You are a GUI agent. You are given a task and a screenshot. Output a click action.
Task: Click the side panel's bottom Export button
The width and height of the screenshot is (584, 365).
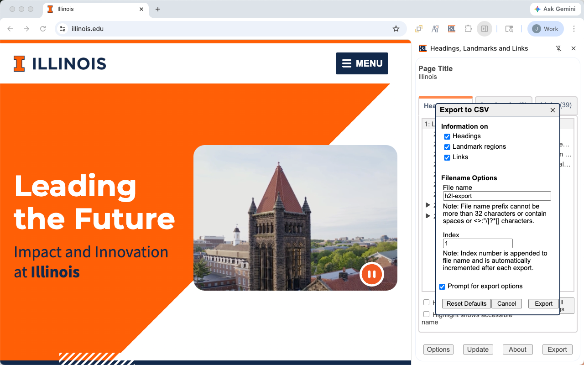pyautogui.click(x=557, y=349)
